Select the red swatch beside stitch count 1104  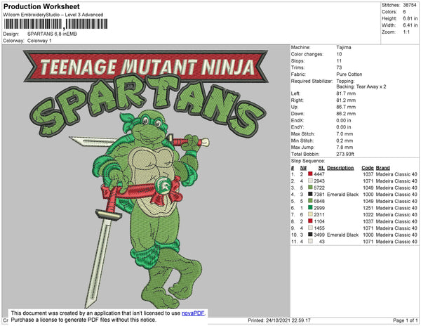[x=310, y=221]
